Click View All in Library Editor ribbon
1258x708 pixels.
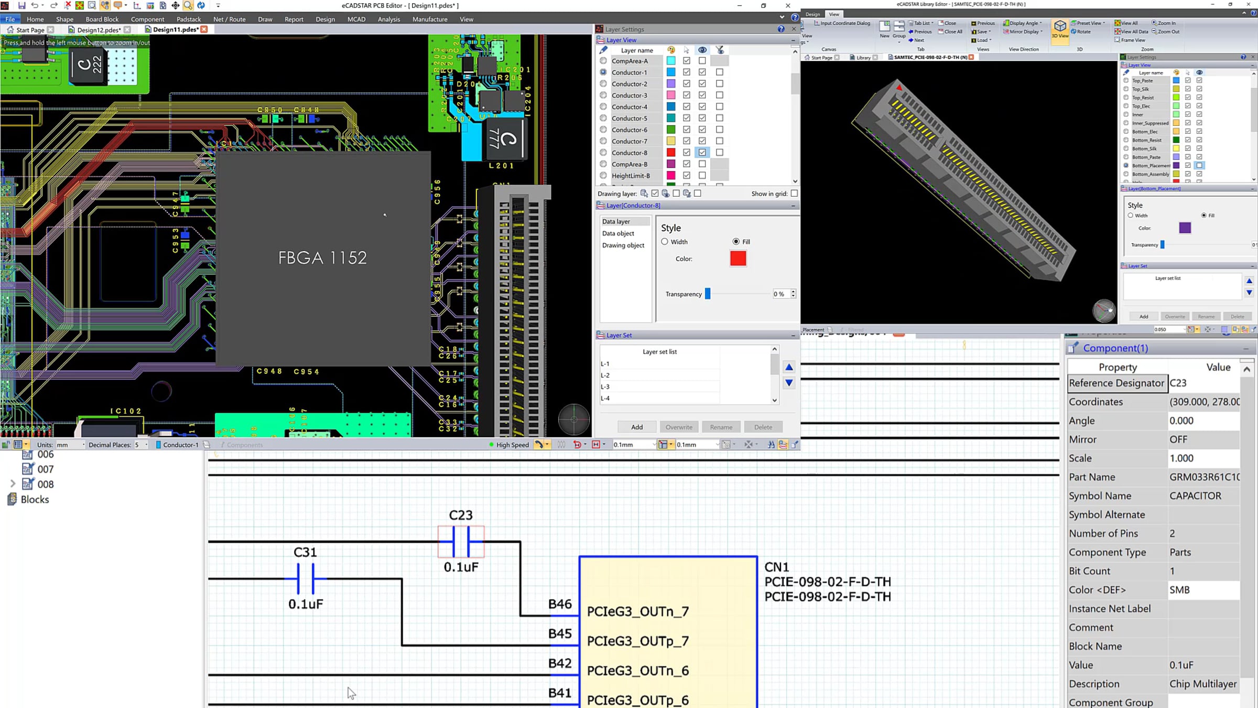pos(1126,23)
